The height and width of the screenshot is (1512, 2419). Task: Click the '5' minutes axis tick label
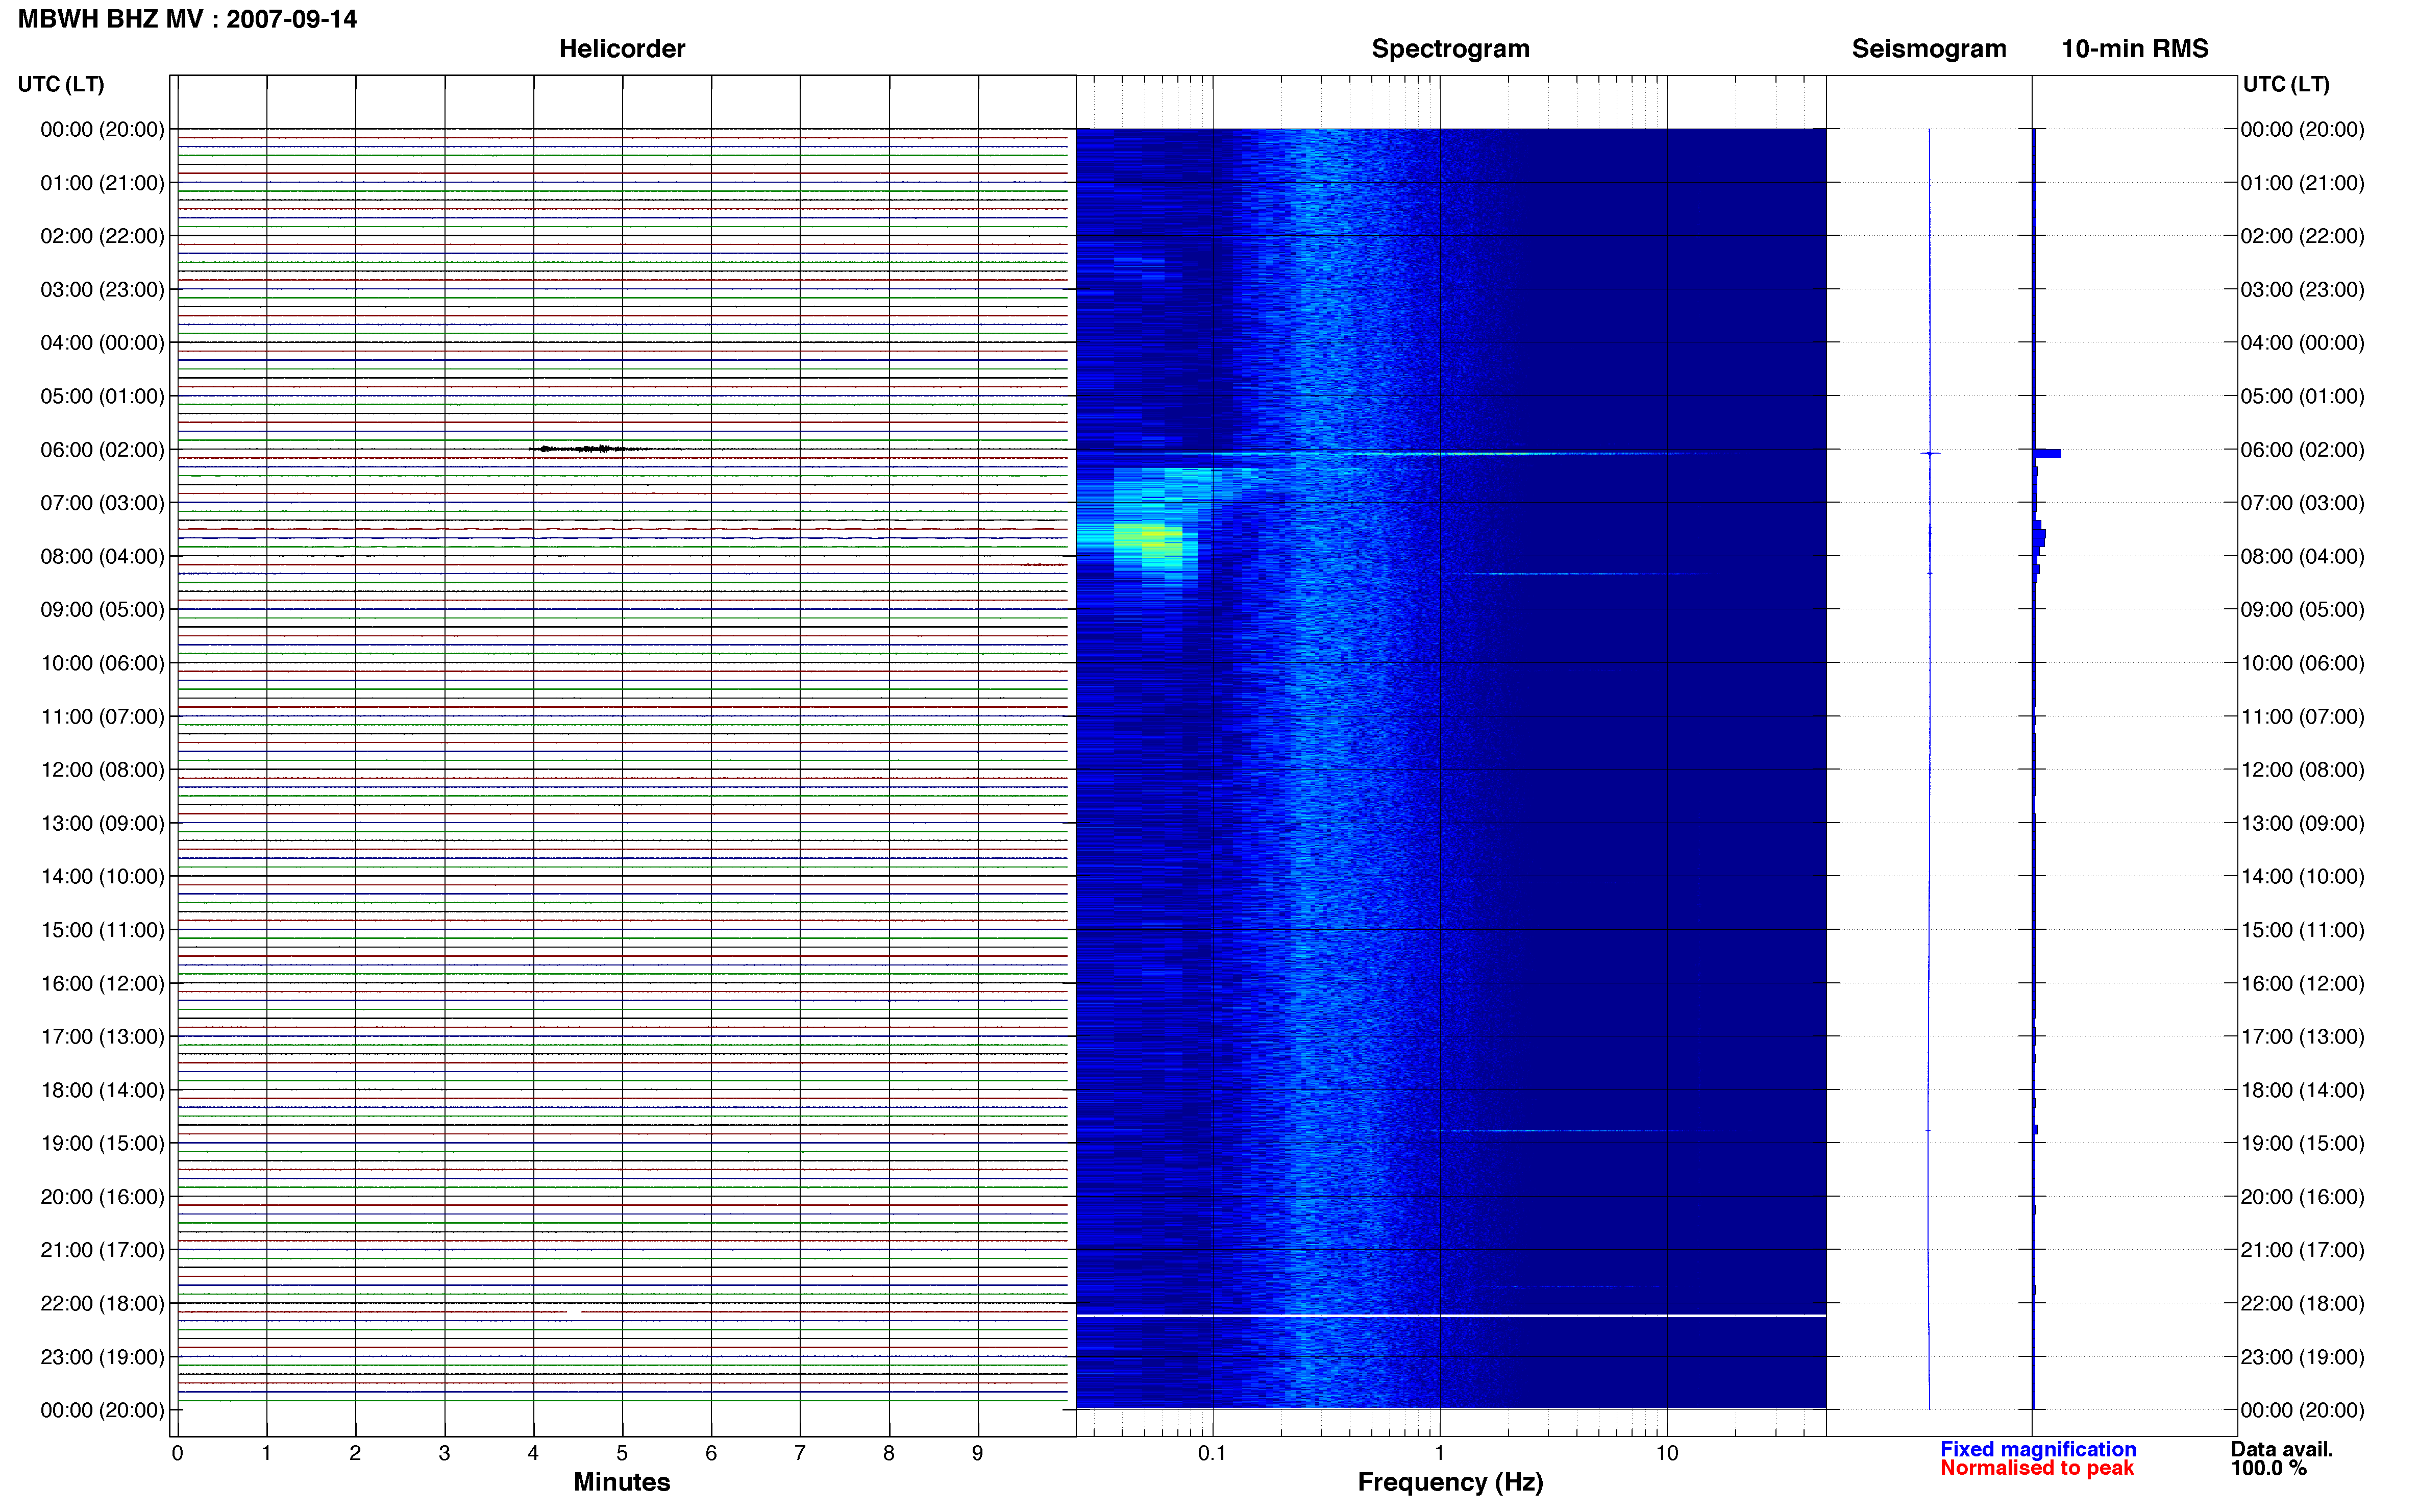point(622,1453)
